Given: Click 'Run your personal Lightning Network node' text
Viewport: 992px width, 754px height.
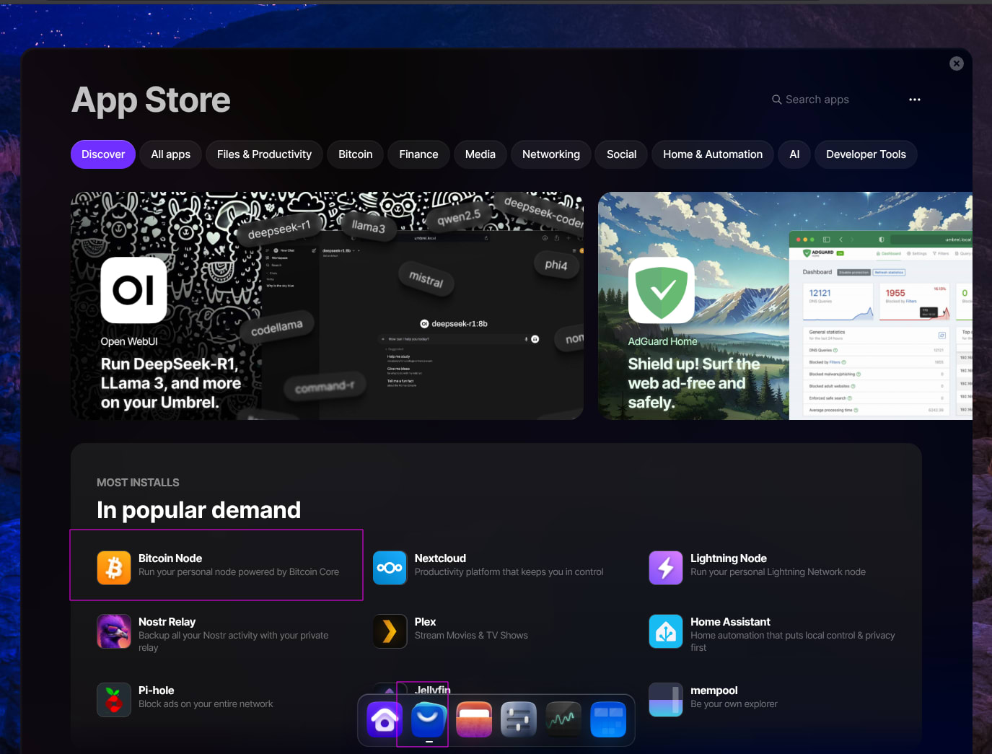Looking at the screenshot, I should 778,572.
